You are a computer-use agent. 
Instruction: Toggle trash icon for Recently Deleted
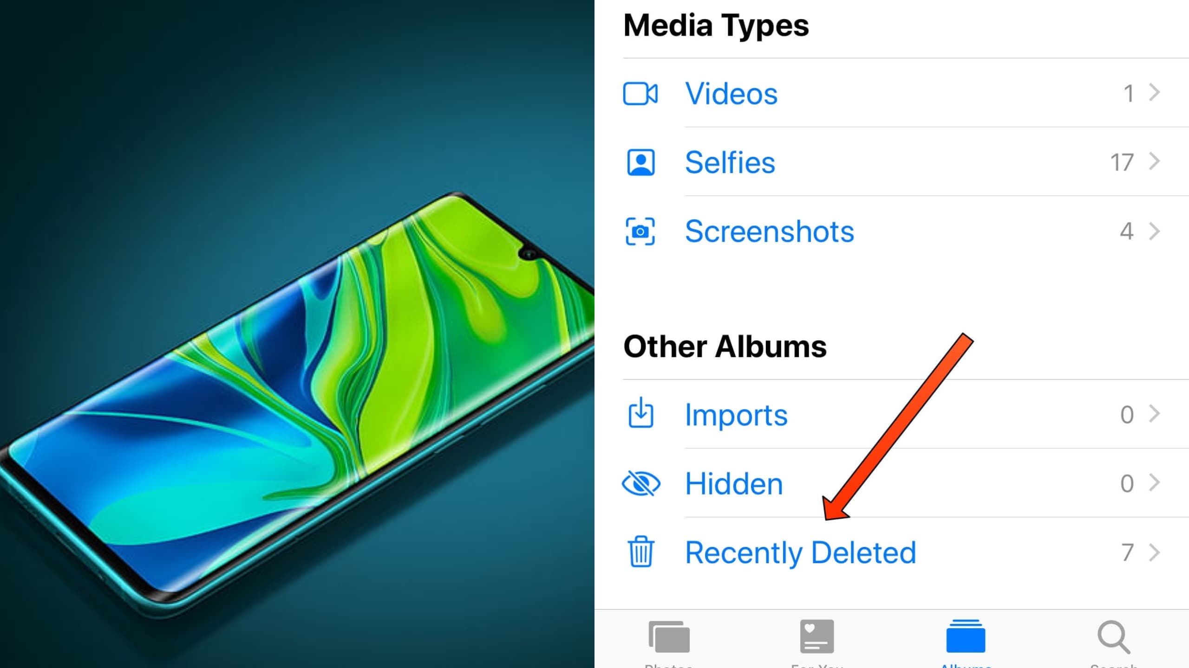coord(641,552)
